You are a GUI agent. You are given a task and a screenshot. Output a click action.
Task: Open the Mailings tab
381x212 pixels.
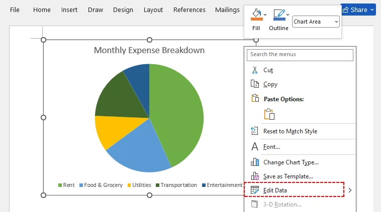227,10
